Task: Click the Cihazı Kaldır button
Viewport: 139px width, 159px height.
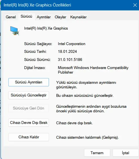Action: click(29, 137)
